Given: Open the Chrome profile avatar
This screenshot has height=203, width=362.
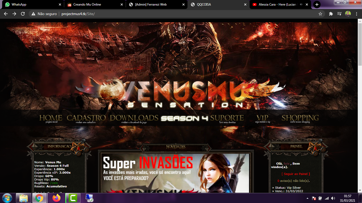Looking at the screenshot, I should (348, 14).
